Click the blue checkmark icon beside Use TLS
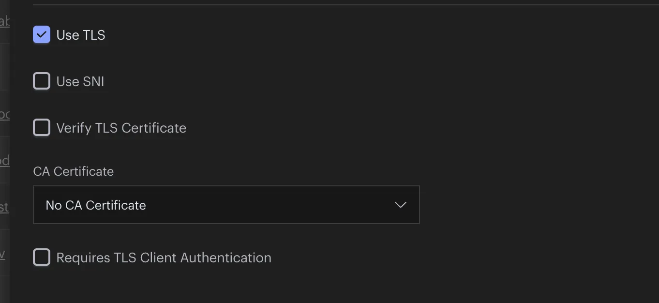This screenshot has height=303, width=659. tap(42, 35)
